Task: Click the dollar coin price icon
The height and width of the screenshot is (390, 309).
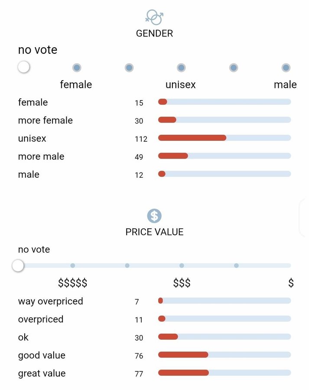Action: 154,215
